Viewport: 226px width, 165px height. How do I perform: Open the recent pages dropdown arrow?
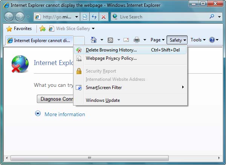pos(28,17)
